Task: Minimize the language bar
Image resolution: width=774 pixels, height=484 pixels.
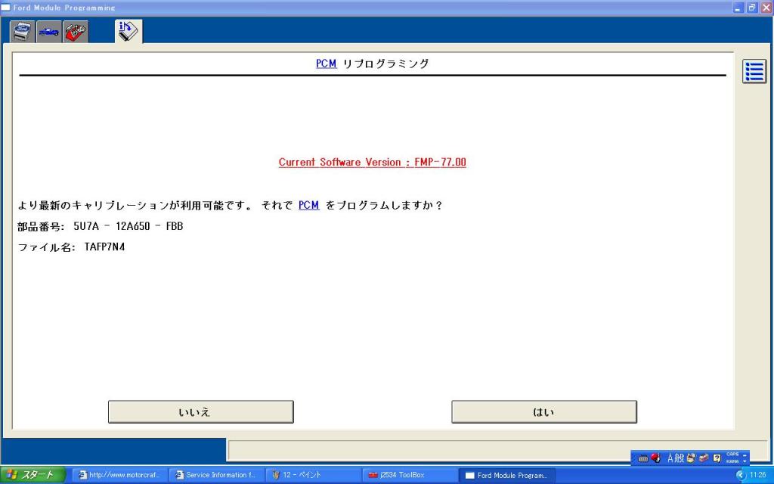Action: (x=745, y=455)
